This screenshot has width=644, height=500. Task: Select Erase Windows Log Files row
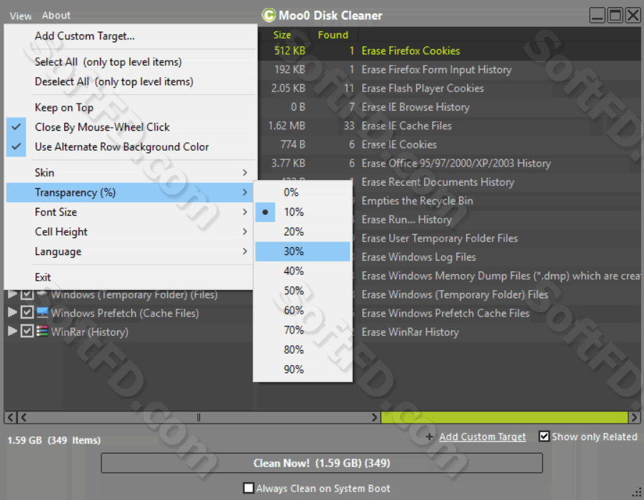click(x=497, y=257)
